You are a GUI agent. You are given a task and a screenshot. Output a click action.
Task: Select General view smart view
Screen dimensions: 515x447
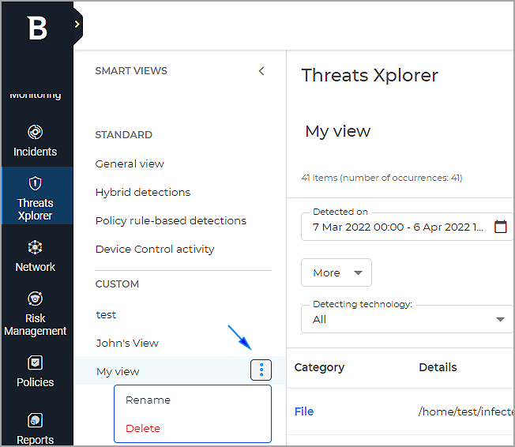click(130, 163)
